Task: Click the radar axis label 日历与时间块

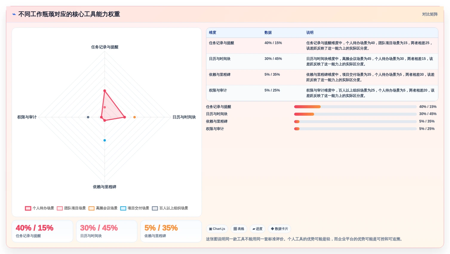Action: tap(184, 117)
